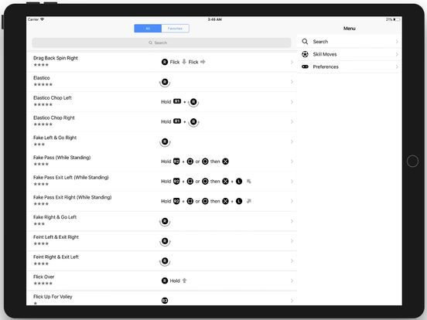Switch to the All segment
427x320 pixels.
point(148,29)
